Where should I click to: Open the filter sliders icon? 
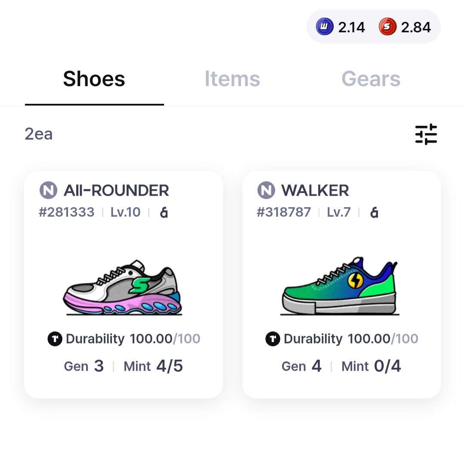(426, 134)
